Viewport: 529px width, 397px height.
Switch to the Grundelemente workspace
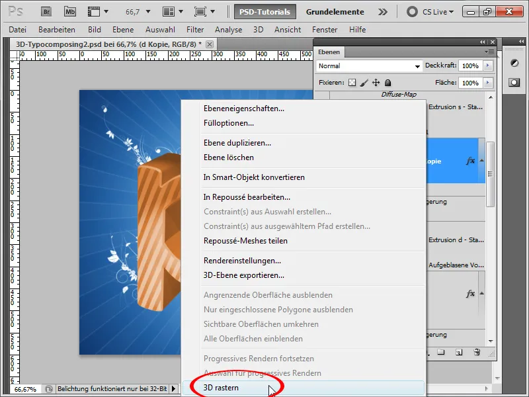pos(335,12)
